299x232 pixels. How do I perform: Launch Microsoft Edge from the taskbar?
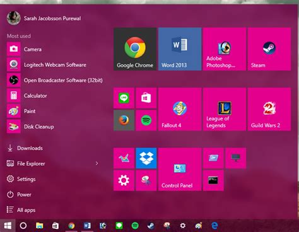pos(214,226)
